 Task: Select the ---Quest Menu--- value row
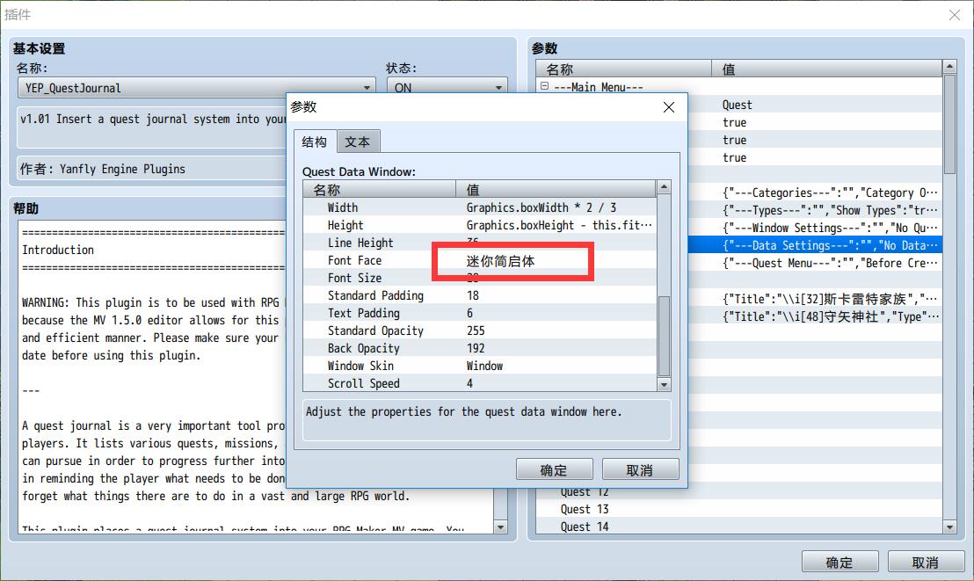831,263
